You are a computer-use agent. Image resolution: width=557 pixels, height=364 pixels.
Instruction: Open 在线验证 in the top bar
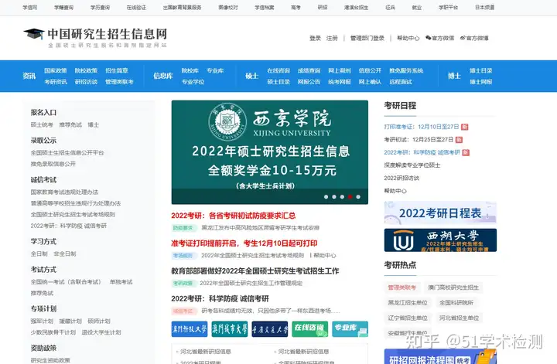136,7
